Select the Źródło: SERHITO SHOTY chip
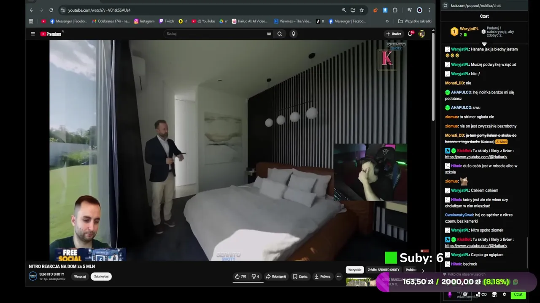The height and width of the screenshot is (303, 540). click(x=383, y=270)
